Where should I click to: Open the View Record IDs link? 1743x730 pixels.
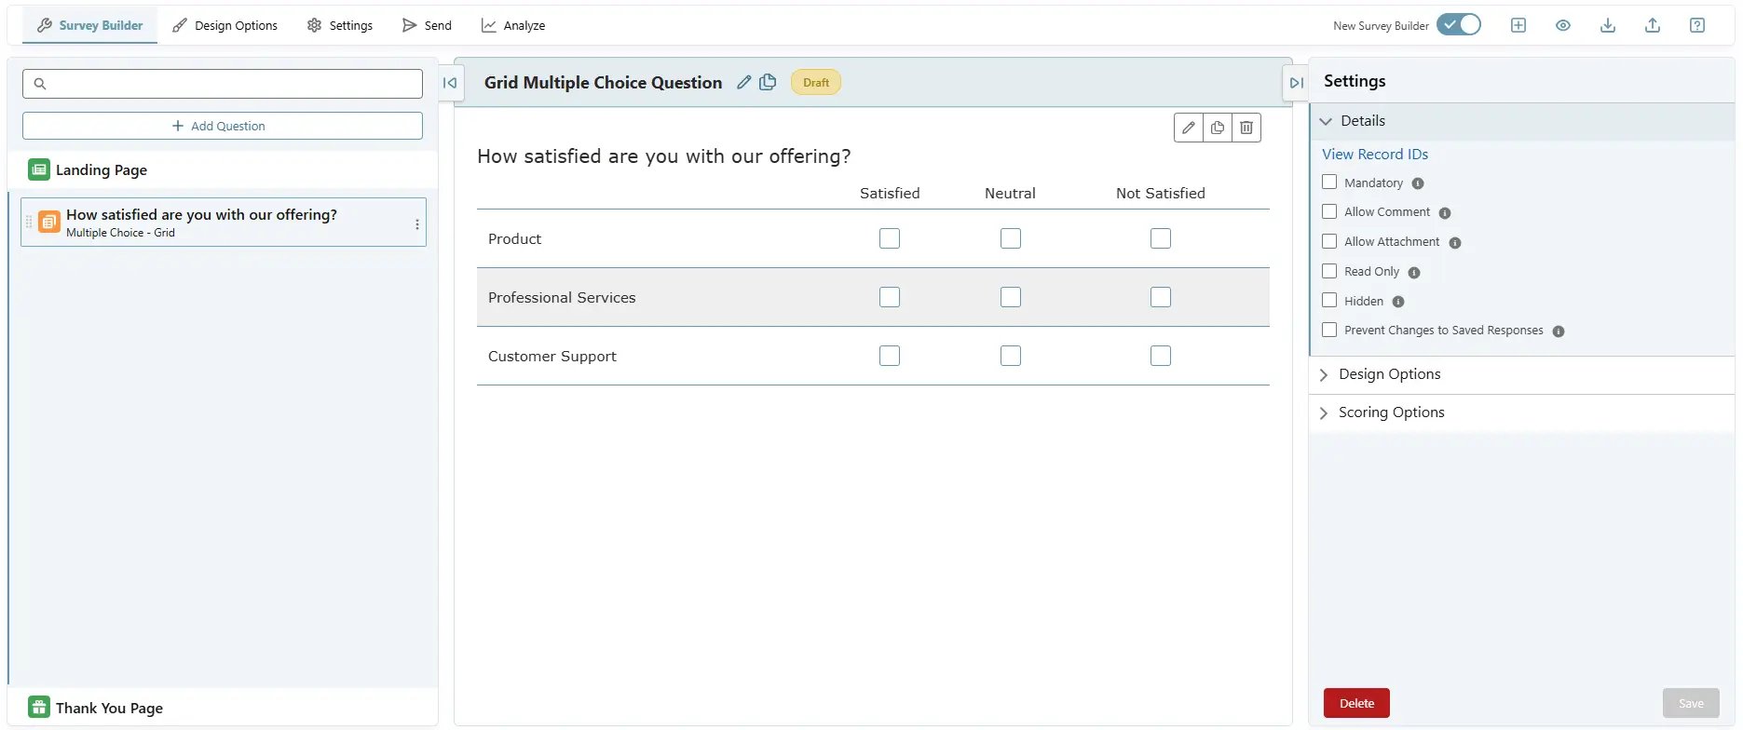coord(1375,155)
